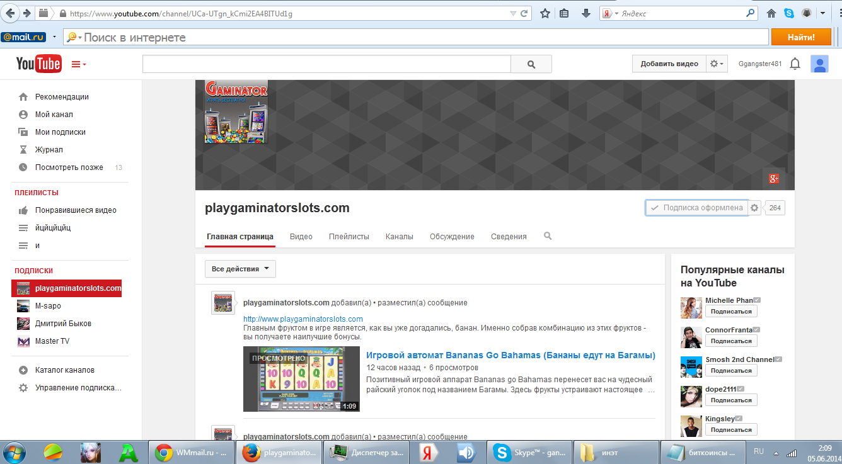842x464 pixels.
Task: Click the Firefox bookmark star icon
Action: coord(545,13)
